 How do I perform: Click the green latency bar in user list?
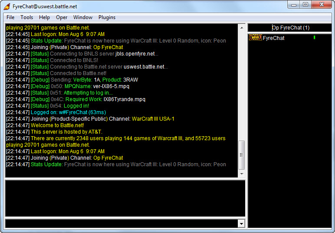click(x=314, y=38)
